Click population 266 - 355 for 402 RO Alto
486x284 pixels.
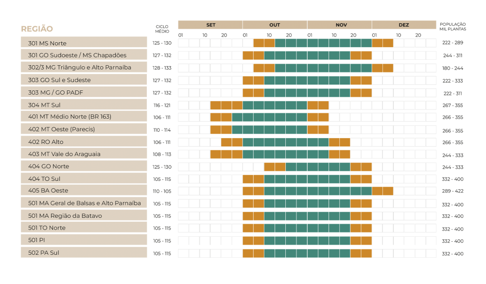pyautogui.click(x=453, y=142)
